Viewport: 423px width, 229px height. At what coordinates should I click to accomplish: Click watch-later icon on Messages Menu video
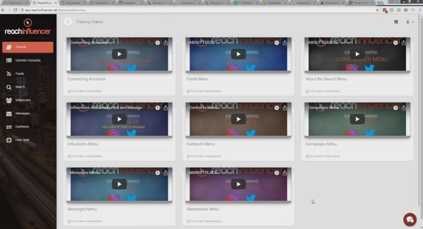pyautogui.click(x=158, y=172)
